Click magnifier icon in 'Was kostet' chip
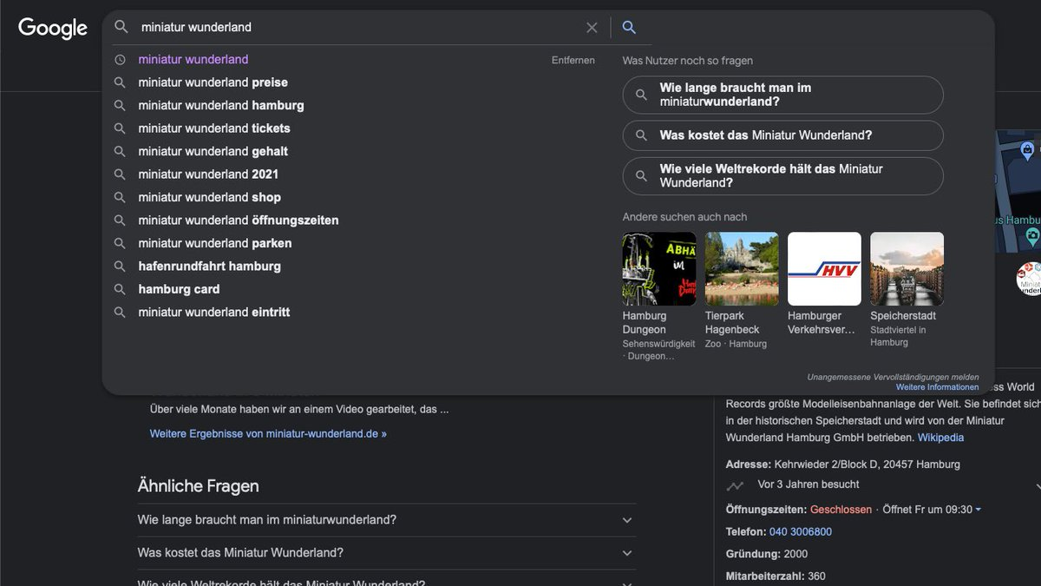This screenshot has width=1041, height=586. tap(641, 135)
